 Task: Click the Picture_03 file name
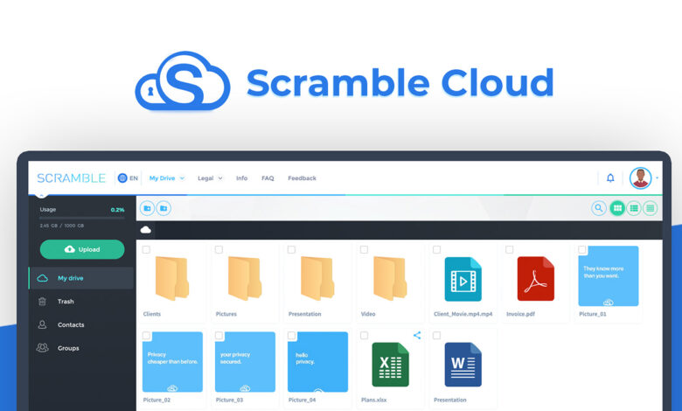pos(230,400)
